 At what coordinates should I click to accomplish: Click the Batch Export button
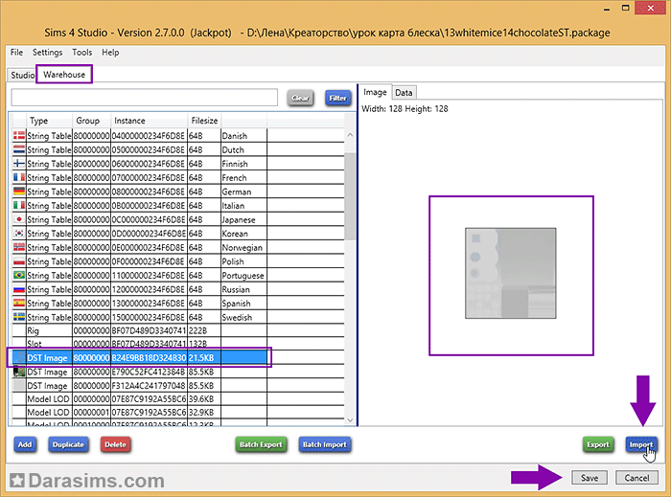pos(262,444)
